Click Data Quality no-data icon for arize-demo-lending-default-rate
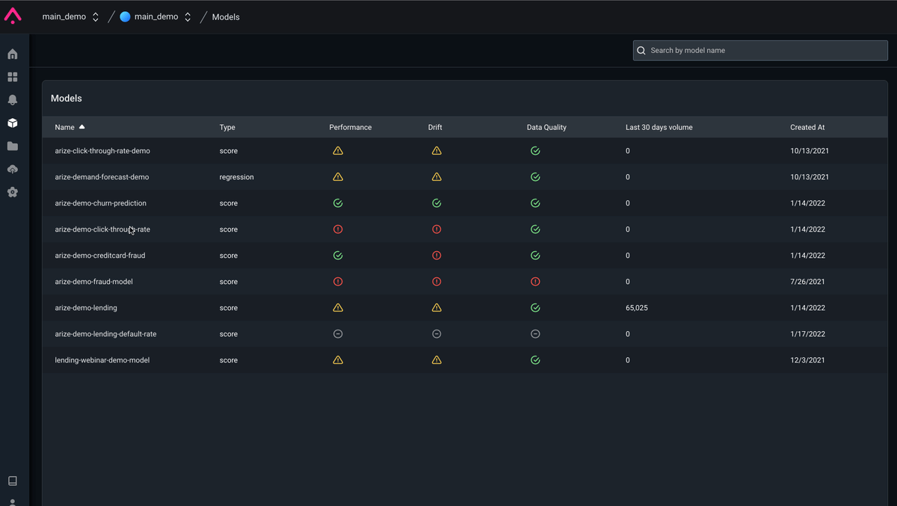This screenshot has width=897, height=506. (535, 334)
